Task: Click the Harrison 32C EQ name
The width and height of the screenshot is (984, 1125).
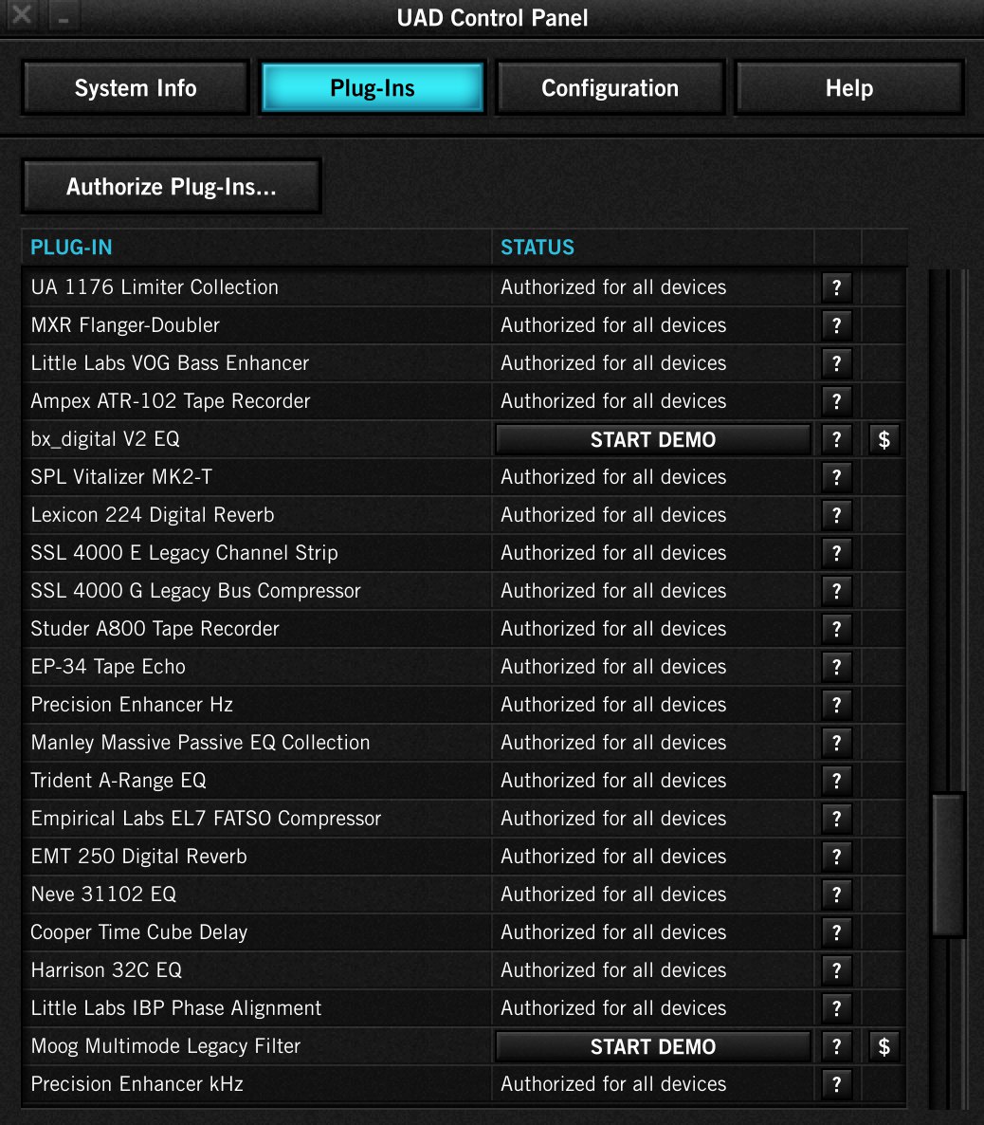Action: click(106, 970)
